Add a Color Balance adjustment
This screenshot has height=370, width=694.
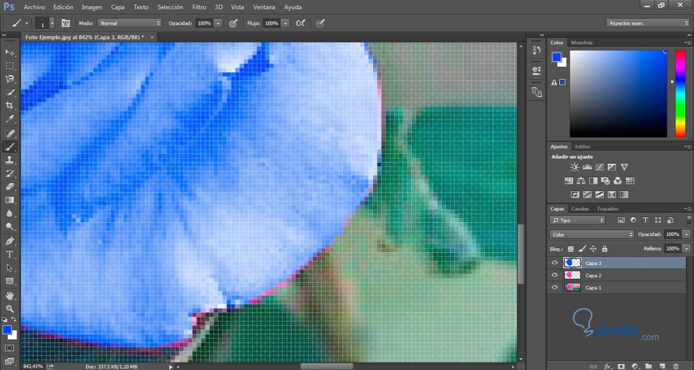click(x=581, y=181)
